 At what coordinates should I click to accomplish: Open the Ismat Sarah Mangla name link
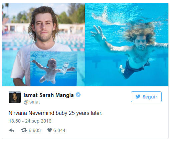48,95
